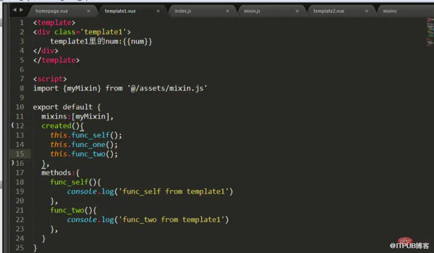
Task: Click the tab scroll right arrow
Action: [x=21, y=10]
